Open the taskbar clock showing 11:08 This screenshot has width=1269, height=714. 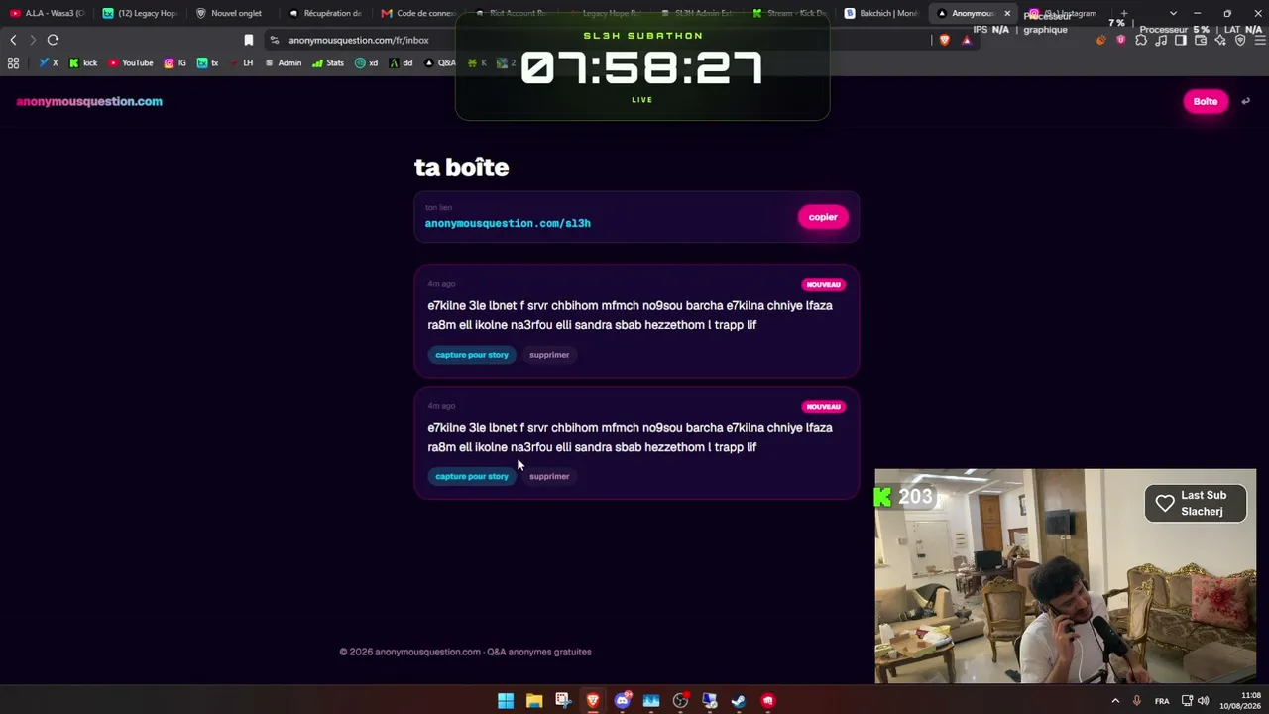click(1240, 701)
